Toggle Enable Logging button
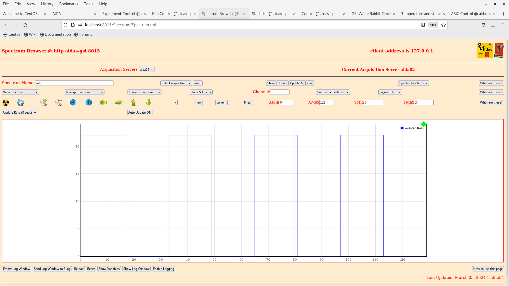Image resolution: width=509 pixels, height=286 pixels. click(163, 269)
